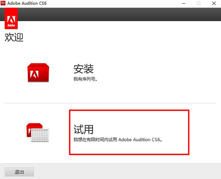Minimize the Adobe Audition CS6 window
The image size is (221, 179).
[183, 3]
